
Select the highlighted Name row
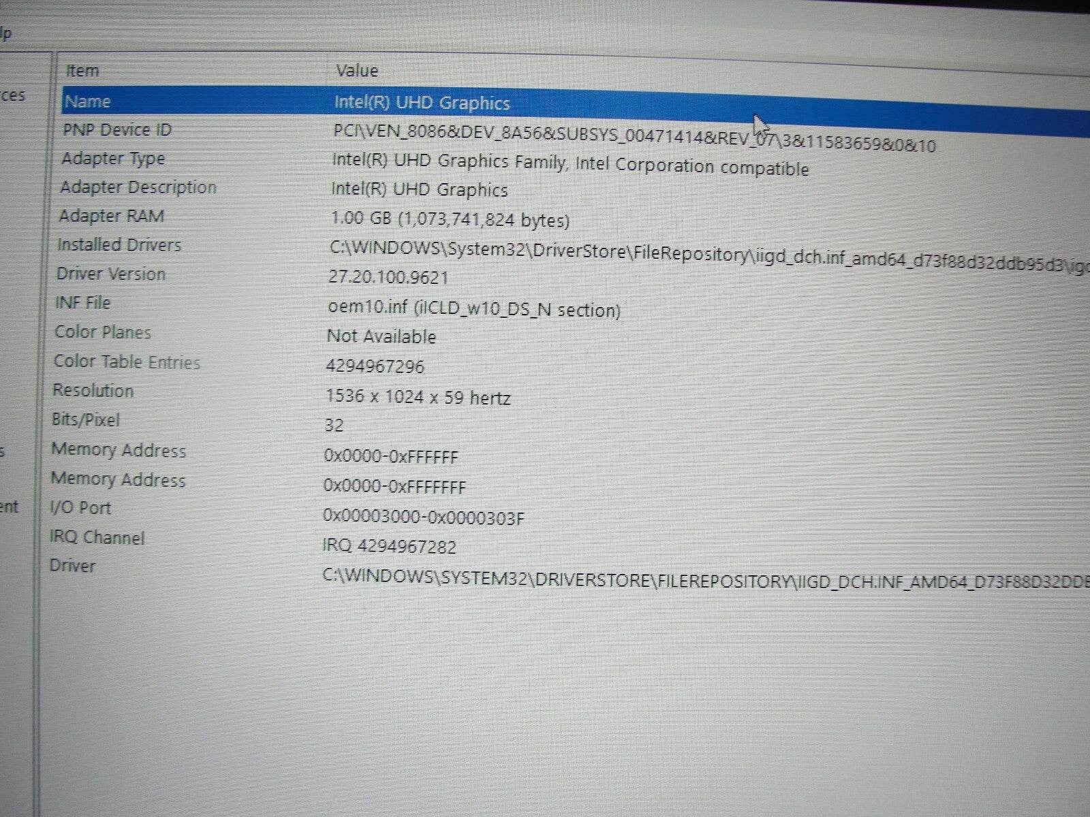pos(87,102)
